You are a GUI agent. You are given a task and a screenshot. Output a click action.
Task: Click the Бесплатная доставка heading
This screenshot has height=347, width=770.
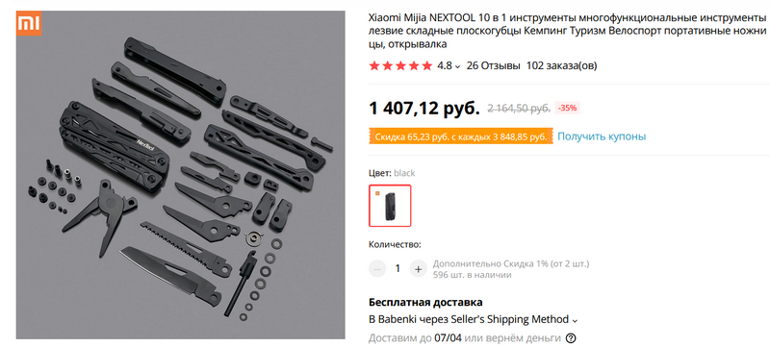coord(425,302)
